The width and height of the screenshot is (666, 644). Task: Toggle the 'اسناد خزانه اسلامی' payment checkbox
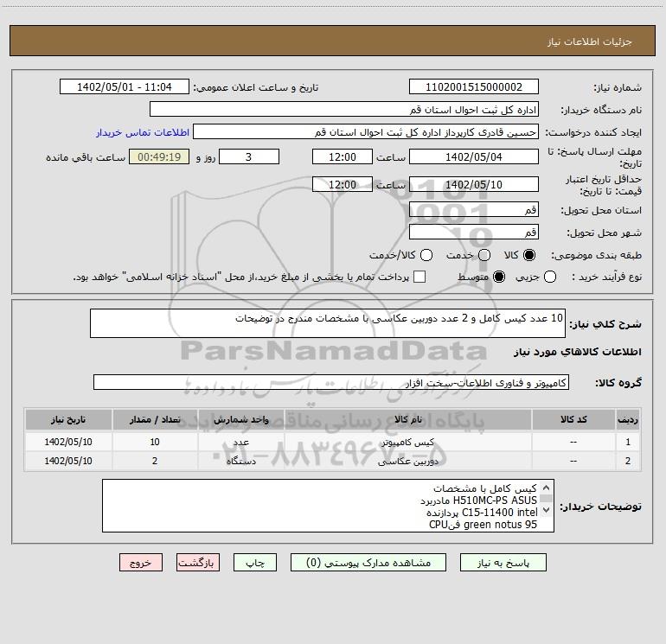(x=419, y=277)
